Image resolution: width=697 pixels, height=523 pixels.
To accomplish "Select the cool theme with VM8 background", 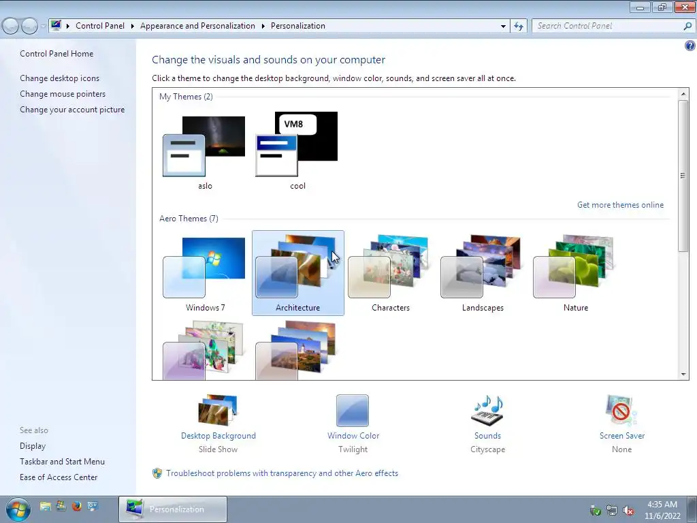I will click(297, 144).
